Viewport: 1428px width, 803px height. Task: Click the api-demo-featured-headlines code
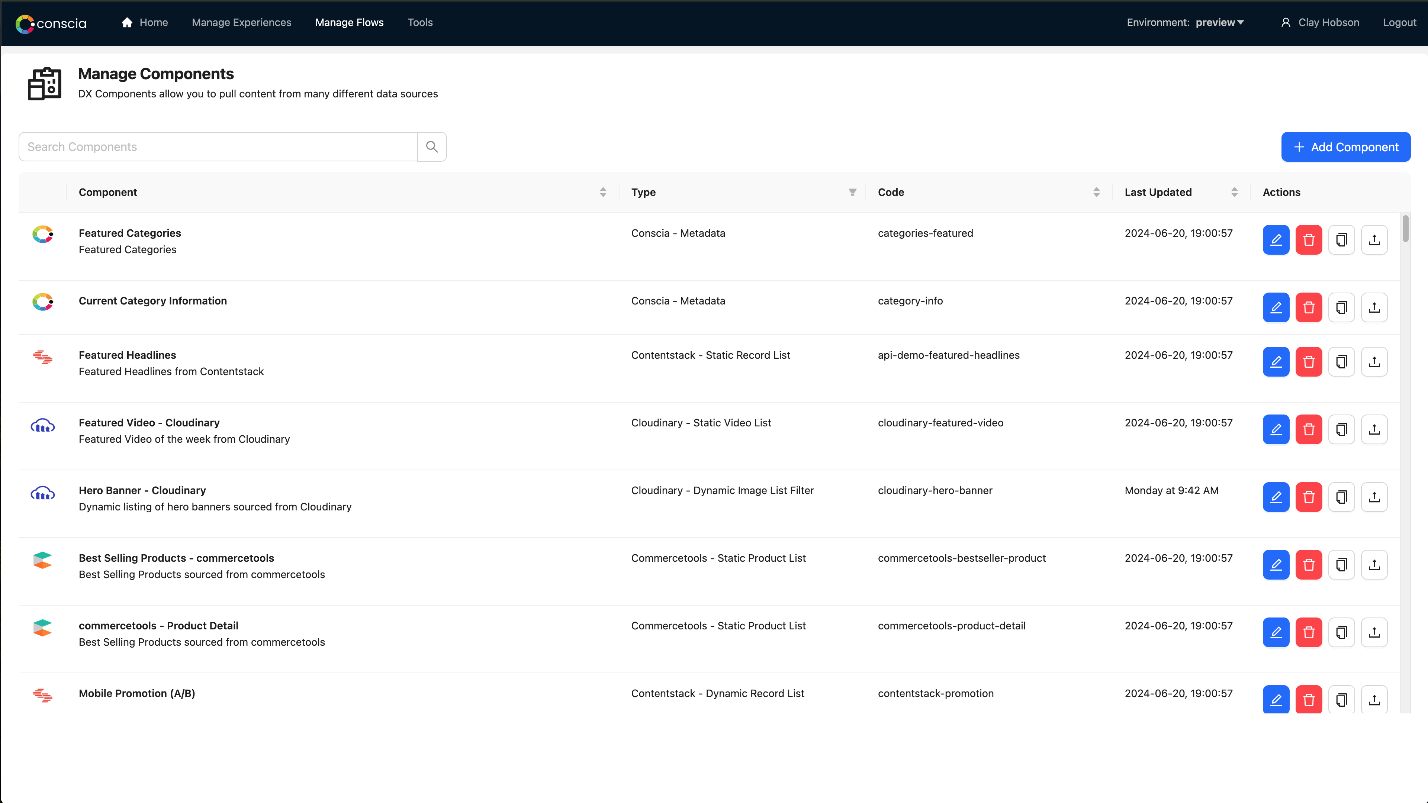[949, 355]
